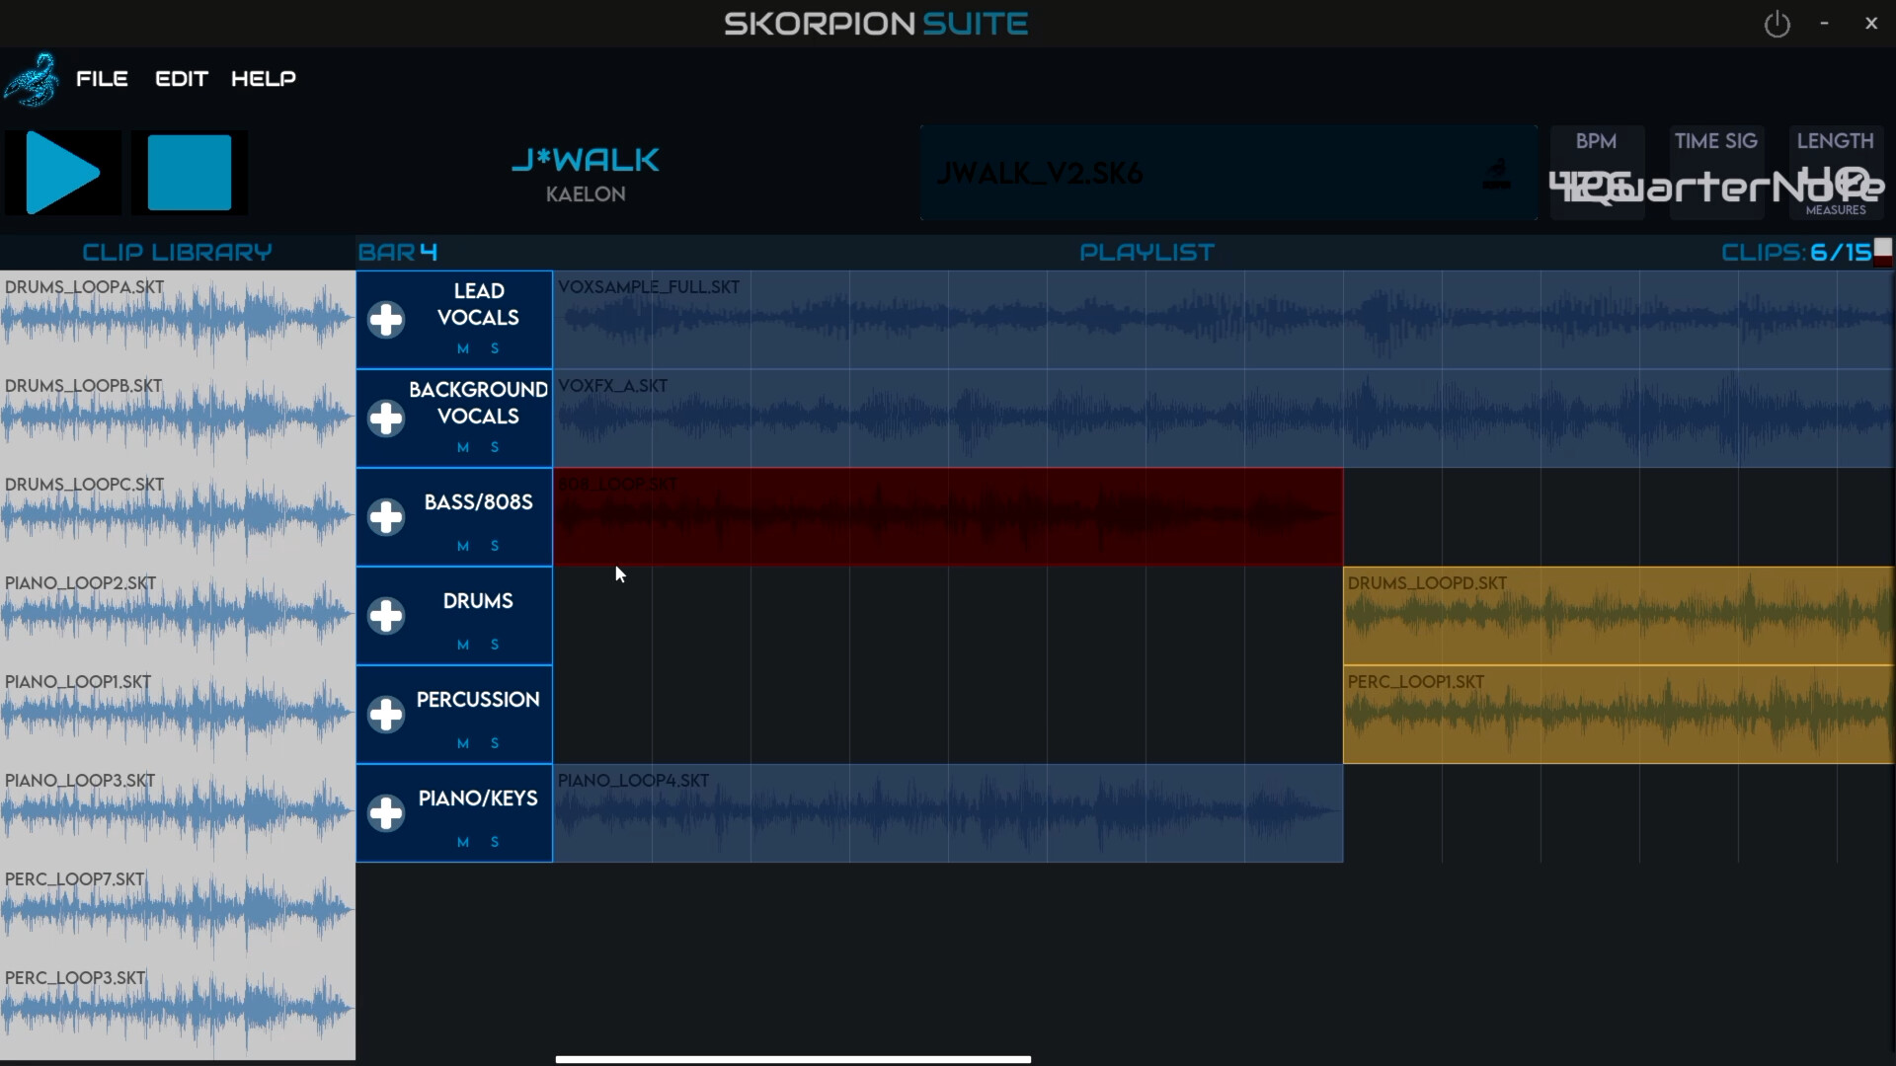
Task: Mute the Lead Vocals track
Action: [463, 348]
